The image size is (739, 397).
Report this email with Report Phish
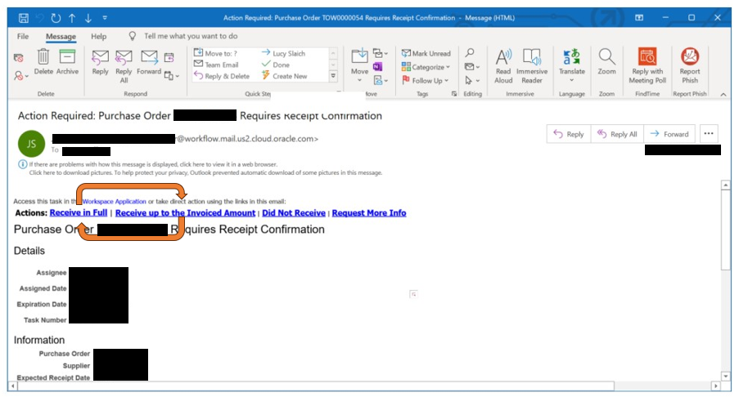click(x=690, y=66)
